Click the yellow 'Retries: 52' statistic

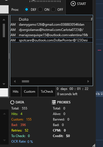20,130
